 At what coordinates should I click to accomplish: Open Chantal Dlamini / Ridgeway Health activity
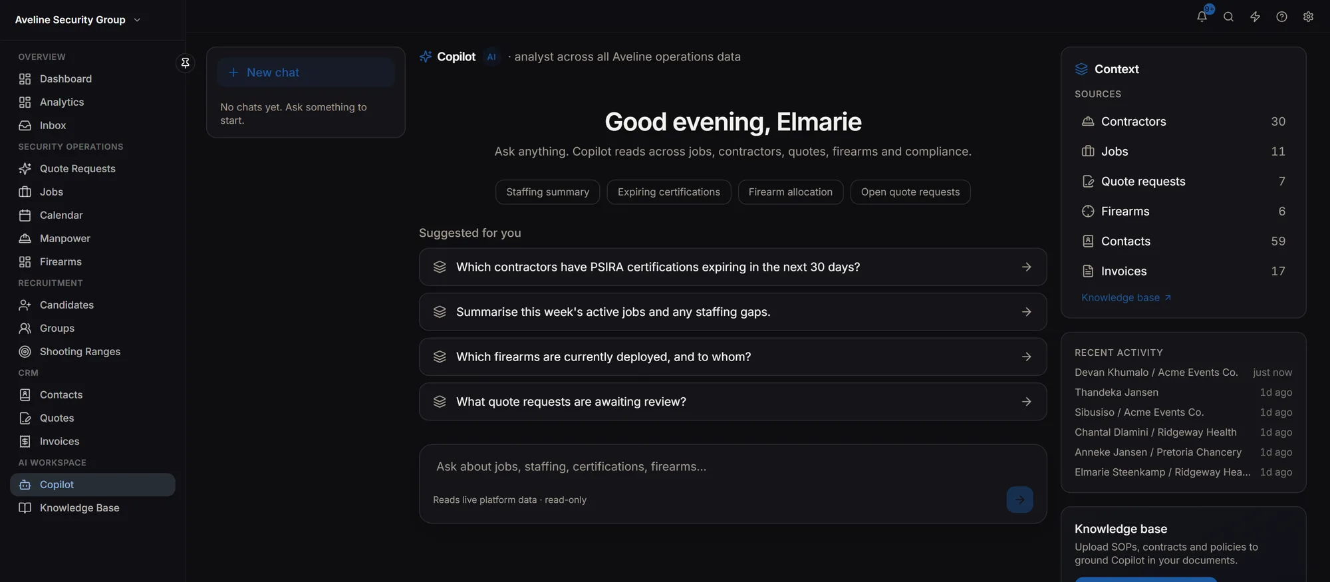pyautogui.click(x=1183, y=432)
